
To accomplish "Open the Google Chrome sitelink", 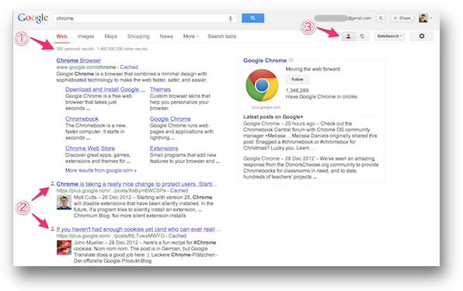I will 170,119.
